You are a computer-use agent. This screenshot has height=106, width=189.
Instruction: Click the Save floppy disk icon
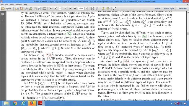click(x=35, y=9)
